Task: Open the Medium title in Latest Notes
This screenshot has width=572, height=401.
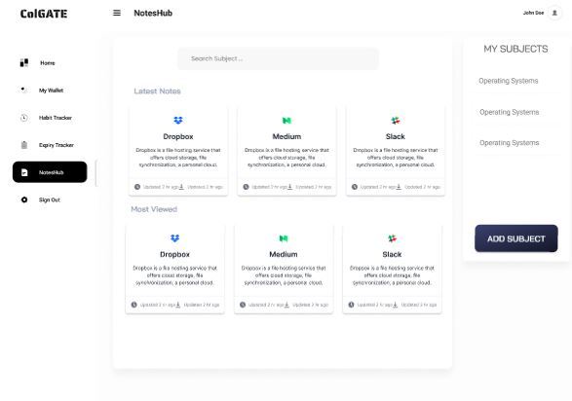Action: (x=286, y=136)
